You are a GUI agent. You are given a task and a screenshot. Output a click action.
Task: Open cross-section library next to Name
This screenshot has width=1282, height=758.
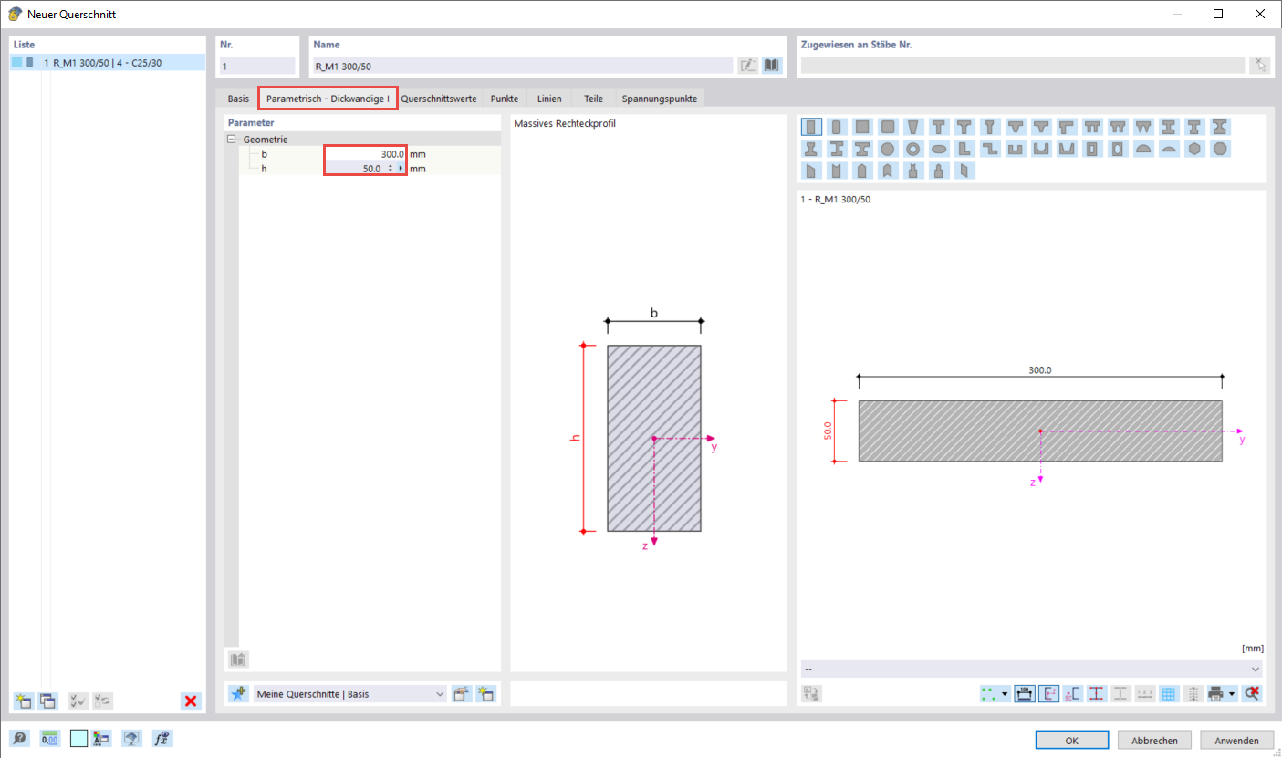tap(772, 65)
